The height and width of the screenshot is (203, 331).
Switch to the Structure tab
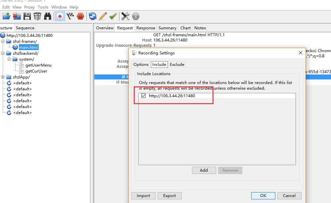[x=6, y=28]
